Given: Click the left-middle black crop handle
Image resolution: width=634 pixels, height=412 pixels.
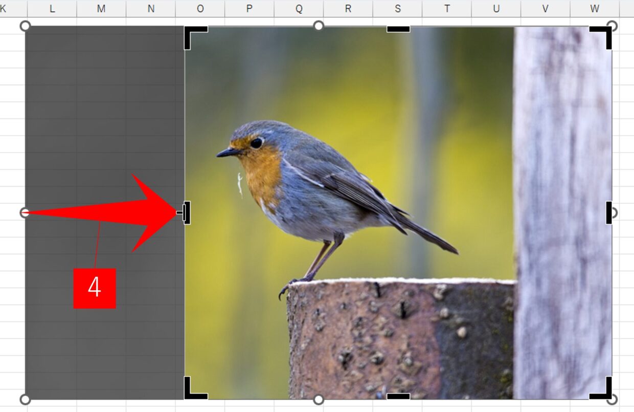Looking at the screenshot, I should click(x=187, y=212).
